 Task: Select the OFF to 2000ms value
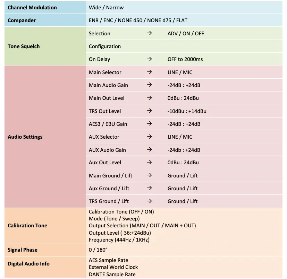coord(185,59)
